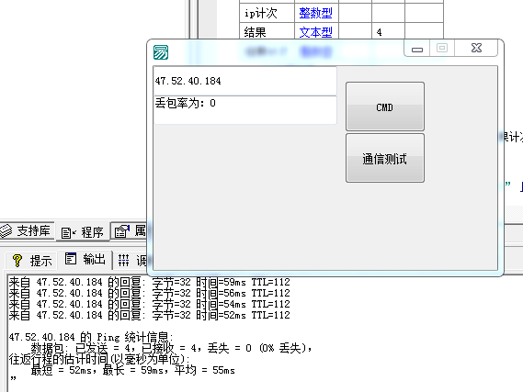
Task: Select the ip计次 variable cell
Action: pyautogui.click(x=267, y=13)
